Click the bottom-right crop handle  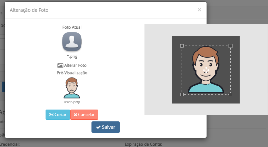pyautogui.click(x=231, y=94)
